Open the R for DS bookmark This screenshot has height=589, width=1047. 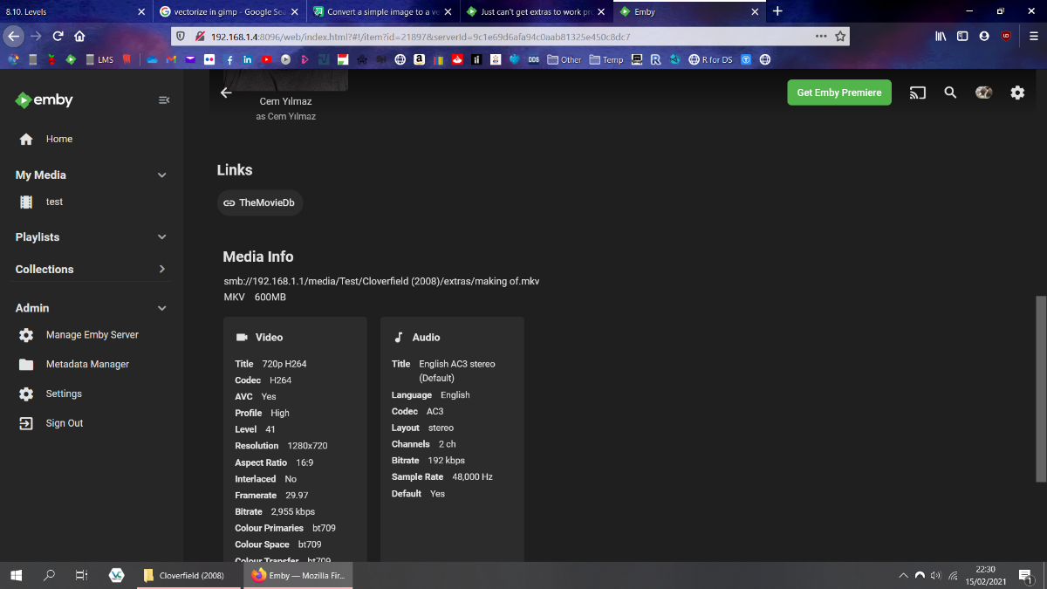[711, 59]
